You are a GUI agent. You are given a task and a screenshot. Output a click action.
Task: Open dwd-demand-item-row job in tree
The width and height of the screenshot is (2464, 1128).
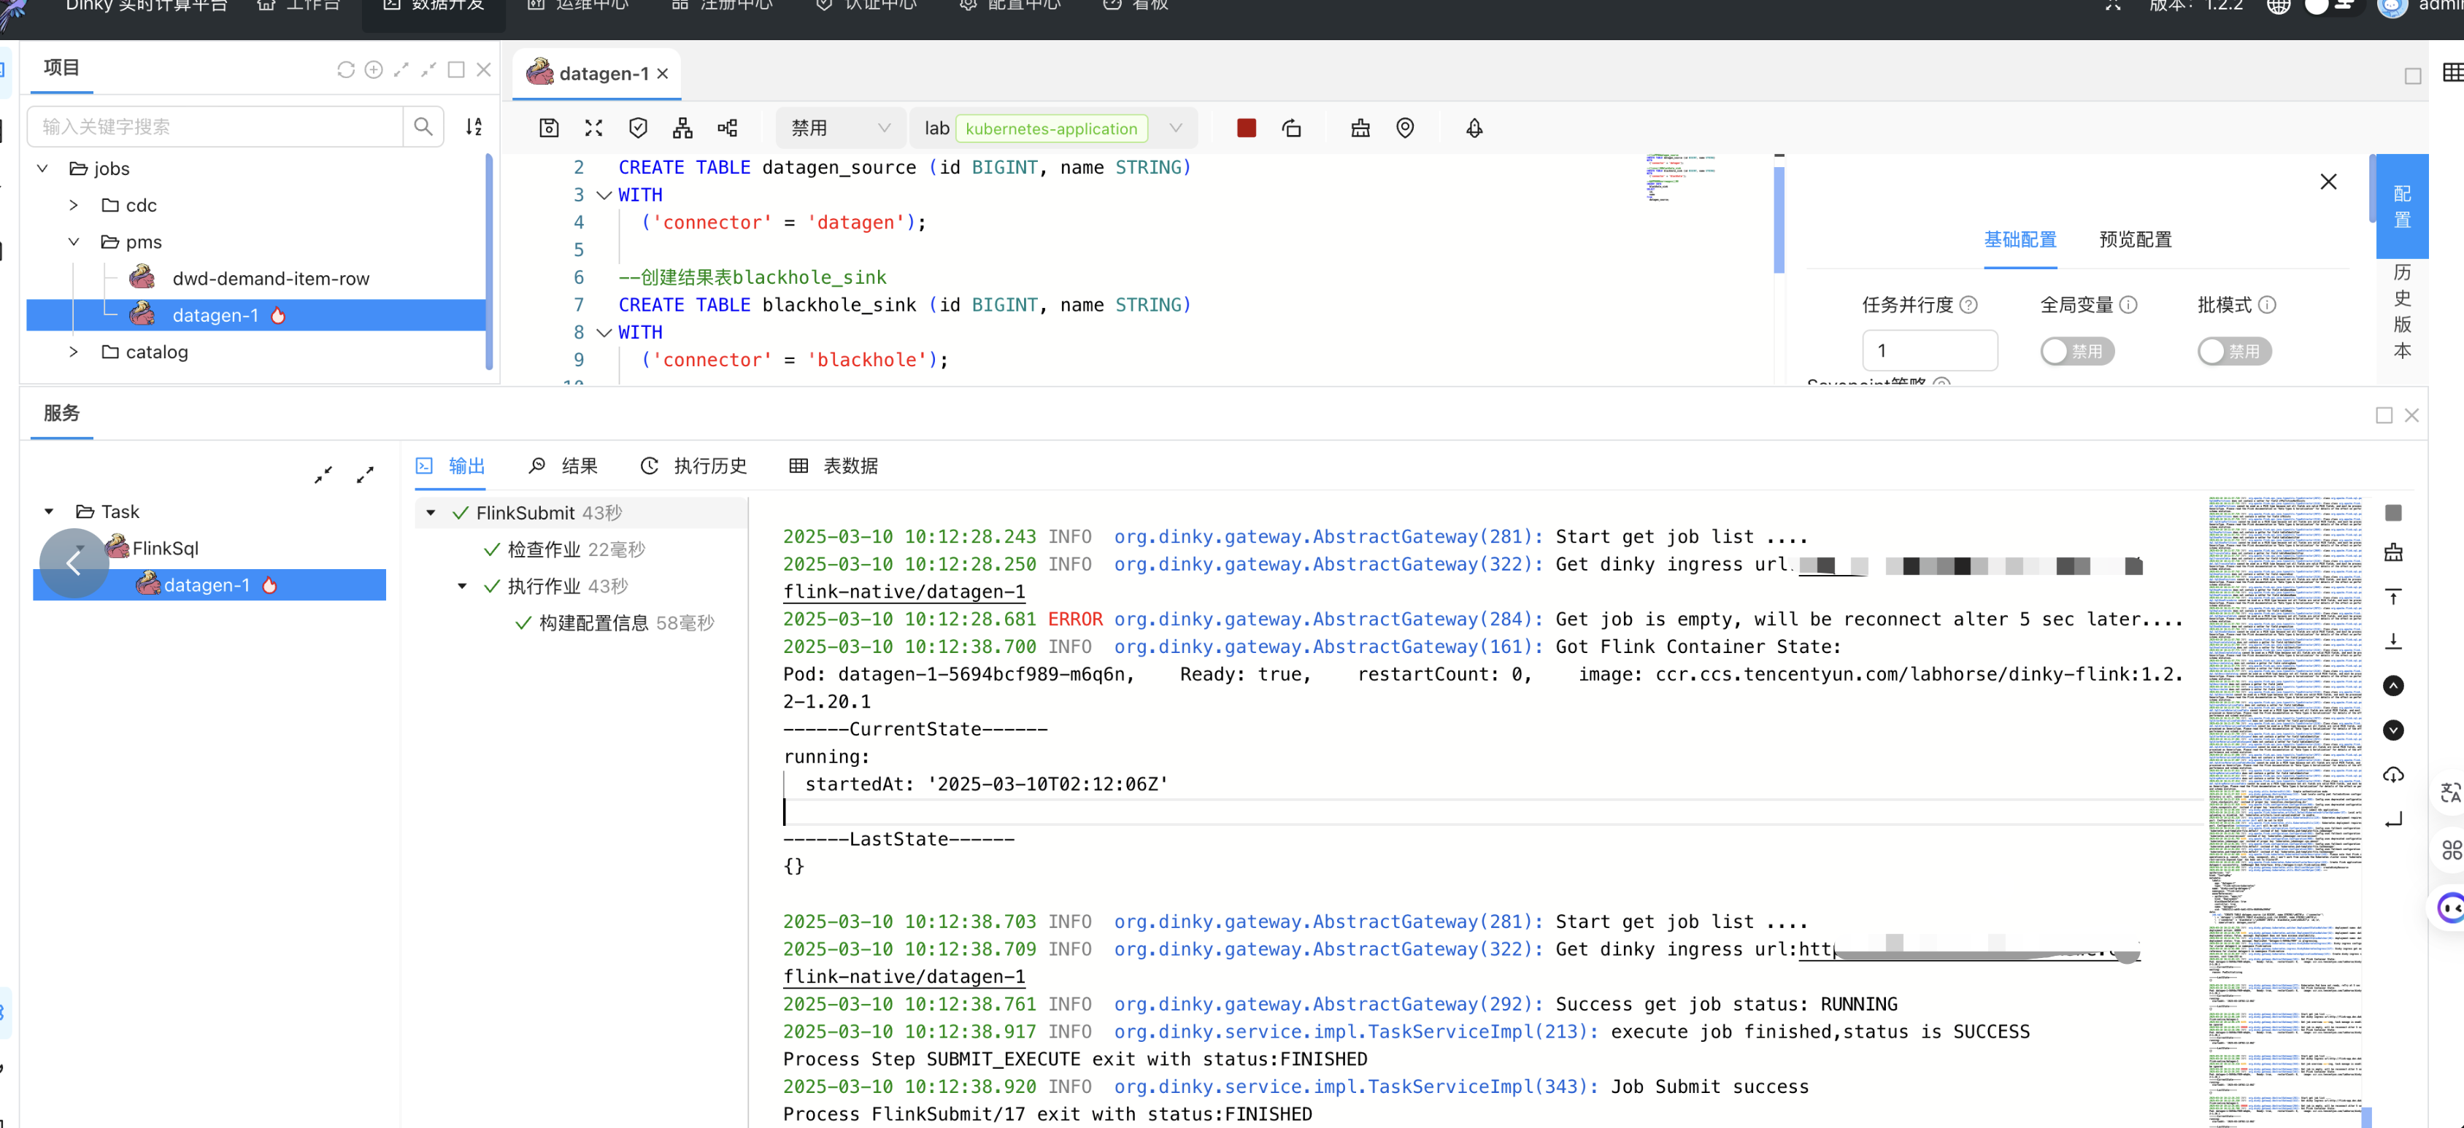click(x=270, y=278)
